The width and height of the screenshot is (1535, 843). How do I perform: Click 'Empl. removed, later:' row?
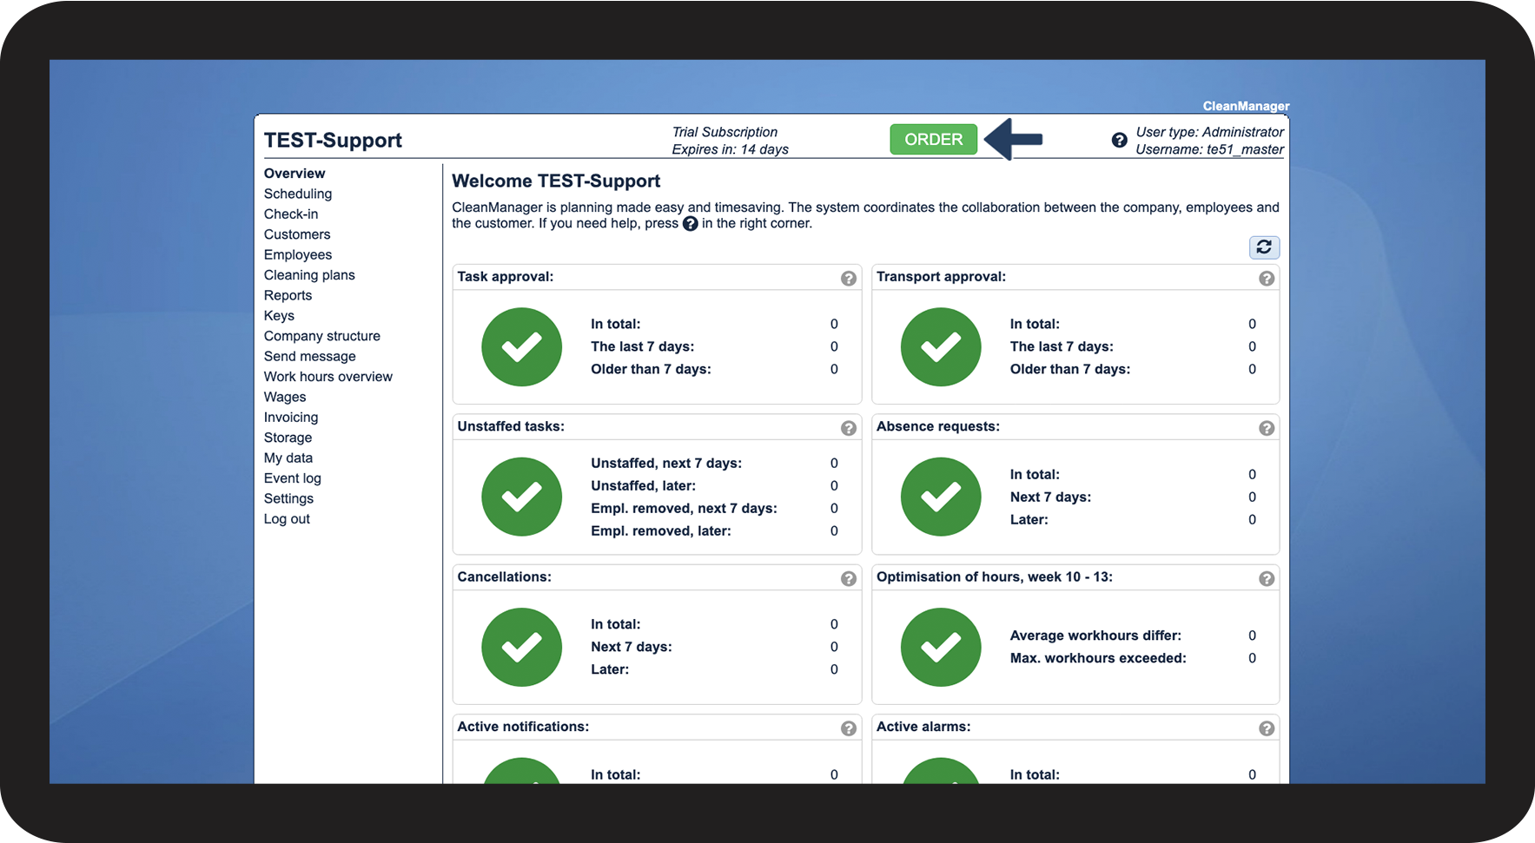point(661,531)
